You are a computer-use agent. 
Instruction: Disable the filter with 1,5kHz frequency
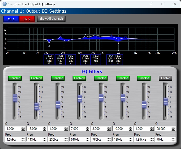[15, 78]
